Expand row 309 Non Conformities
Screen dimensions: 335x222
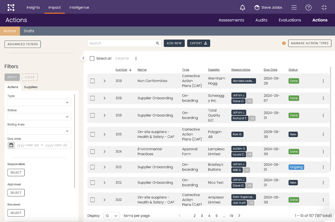tap(104, 81)
